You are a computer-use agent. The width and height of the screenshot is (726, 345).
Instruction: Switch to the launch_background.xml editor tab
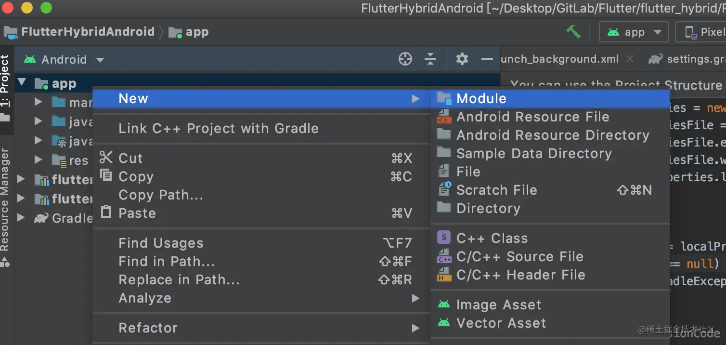tap(560, 59)
